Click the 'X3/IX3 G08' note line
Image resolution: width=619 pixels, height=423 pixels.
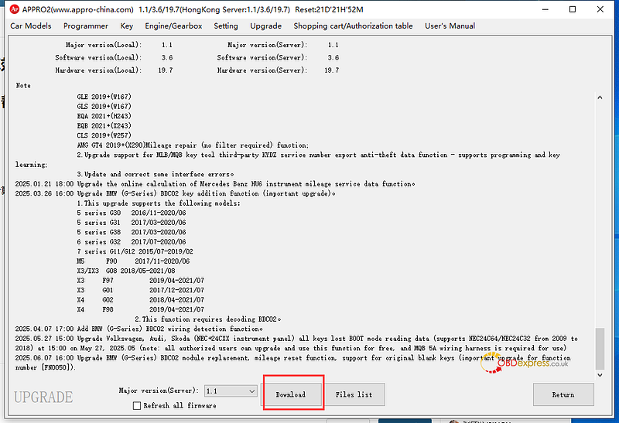tap(126, 271)
